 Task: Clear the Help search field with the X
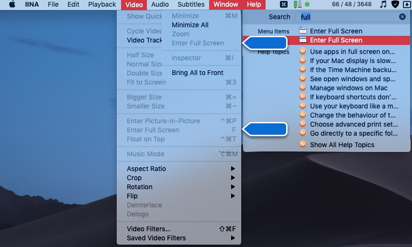(x=402, y=17)
